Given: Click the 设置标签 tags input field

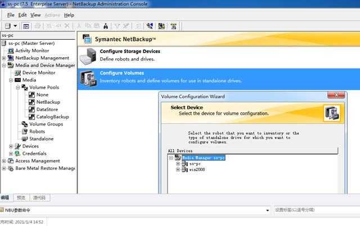Looking at the screenshot, I should pos(317,210).
